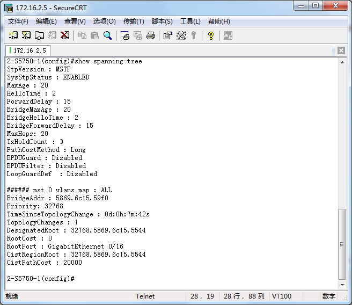The height and width of the screenshot is (305, 352).
Task: Click the Public-Key Assistant key icon
Action: tap(194, 35)
